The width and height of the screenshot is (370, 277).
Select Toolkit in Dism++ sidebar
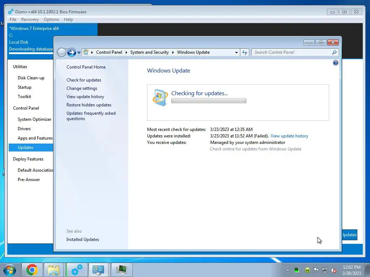coord(24,97)
